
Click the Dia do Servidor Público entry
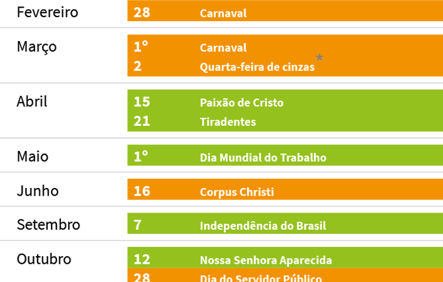[x=260, y=278]
